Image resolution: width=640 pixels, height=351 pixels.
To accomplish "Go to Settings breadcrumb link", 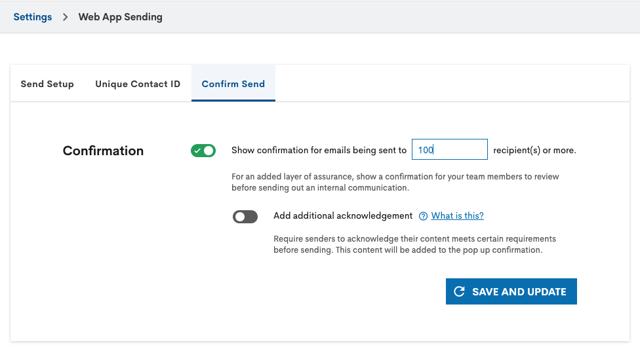I will point(33,17).
